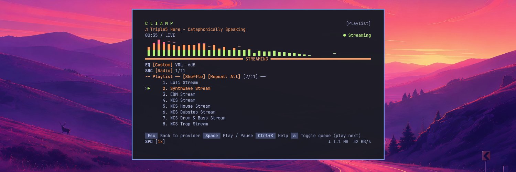Adjust the VOL -6dB value

pyautogui.click(x=185, y=65)
